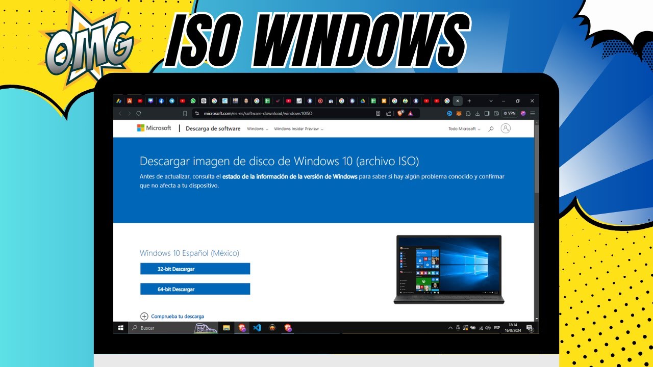This screenshot has width=653, height=367.
Task: Switch to the Telegram tab
Action: click(172, 101)
